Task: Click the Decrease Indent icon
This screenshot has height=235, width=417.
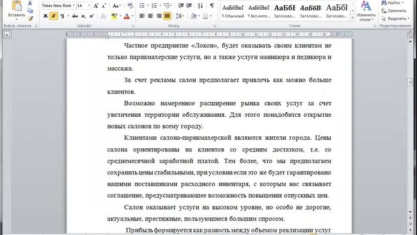Action: click(x=181, y=6)
